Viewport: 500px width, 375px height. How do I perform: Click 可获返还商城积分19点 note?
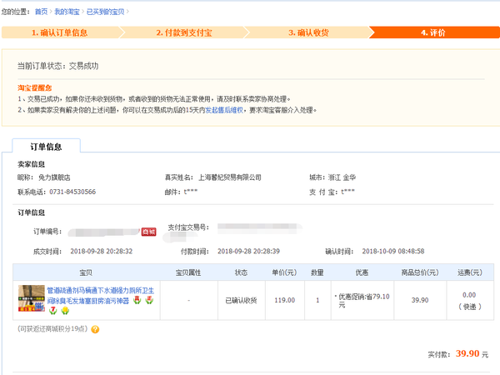pyautogui.click(x=52, y=329)
